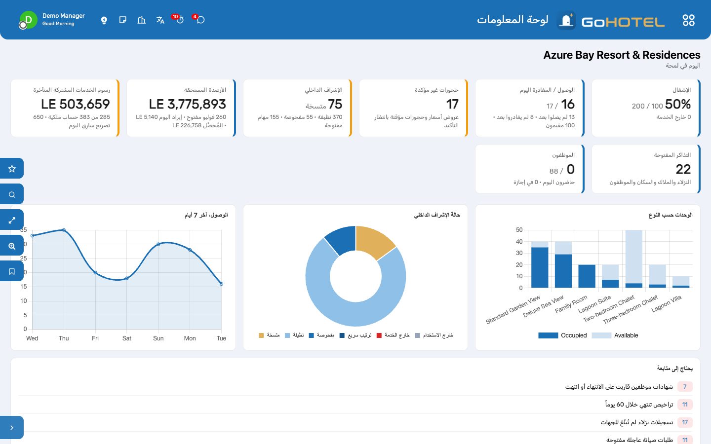Click the Thu data point on arrivals chart
The width and height of the screenshot is (711, 444).
[x=64, y=230]
